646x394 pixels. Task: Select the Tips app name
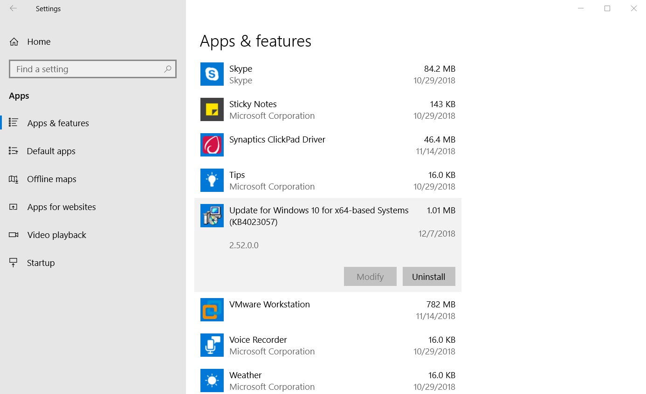click(237, 175)
